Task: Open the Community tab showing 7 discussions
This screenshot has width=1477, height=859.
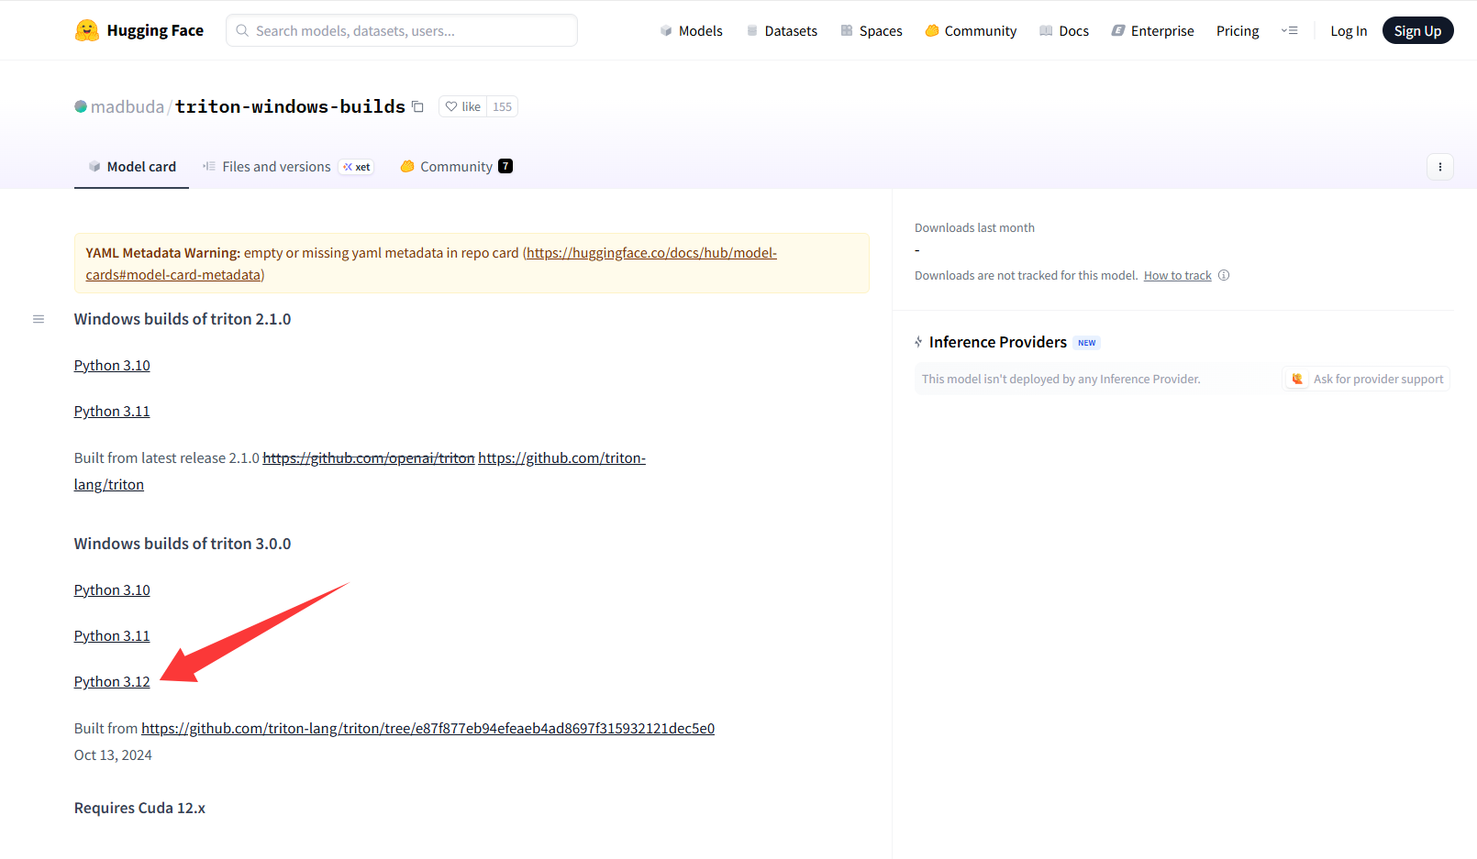Action: (456, 166)
